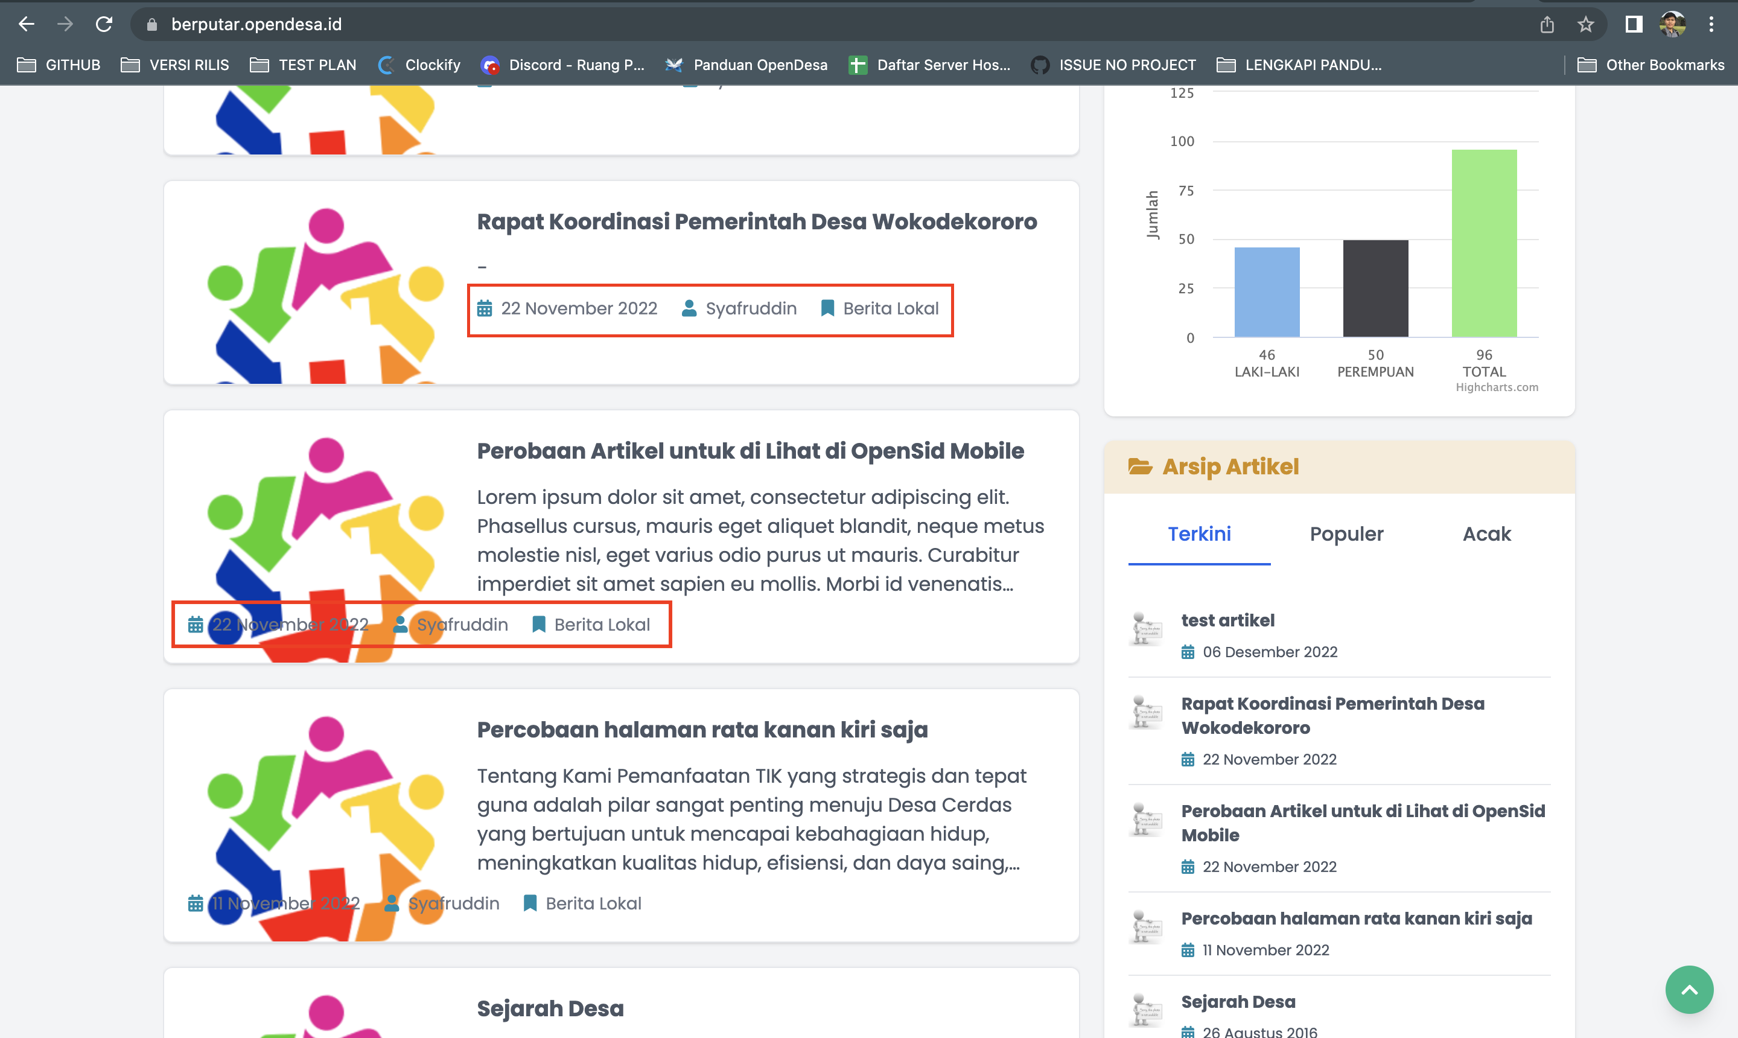Click the Discord - Ruang P... bookmark icon
The image size is (1738, 1038).
[490, 65]
